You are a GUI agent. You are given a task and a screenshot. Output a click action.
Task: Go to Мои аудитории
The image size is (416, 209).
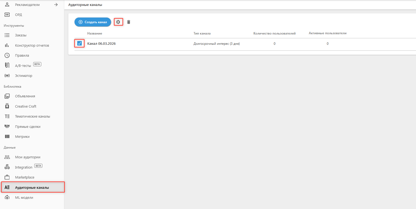tap(28, 157)
